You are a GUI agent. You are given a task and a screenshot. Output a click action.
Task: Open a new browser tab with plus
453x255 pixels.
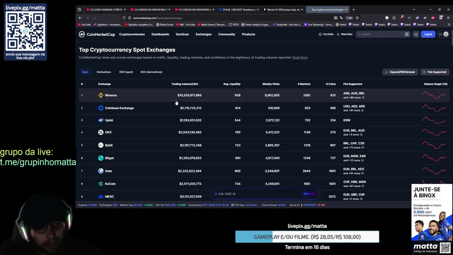pyautogui.click(x=353, y=10)
